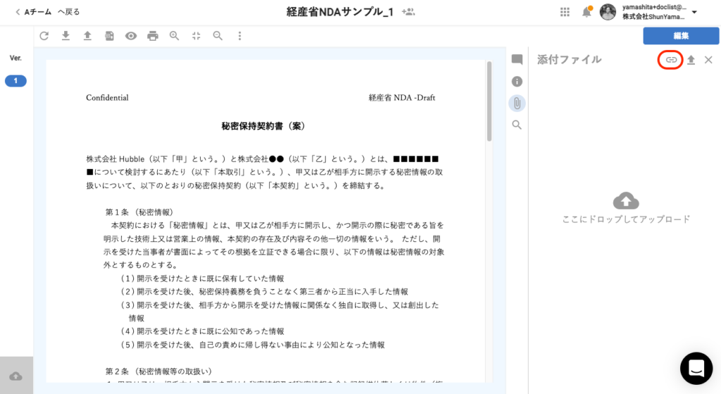Select version 1 badge
721x394 pixels.
[15, 81]
